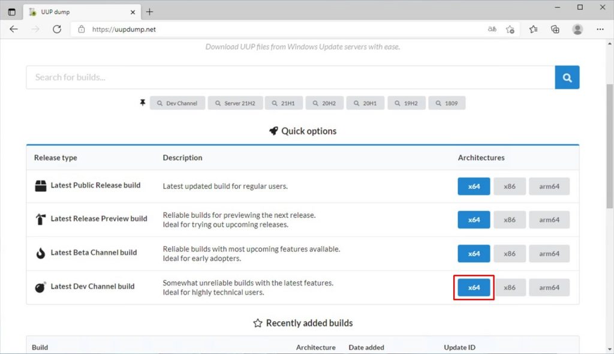
Task: Choose arm64 for Latest Dev Channel build
Action: click(549, 287)
